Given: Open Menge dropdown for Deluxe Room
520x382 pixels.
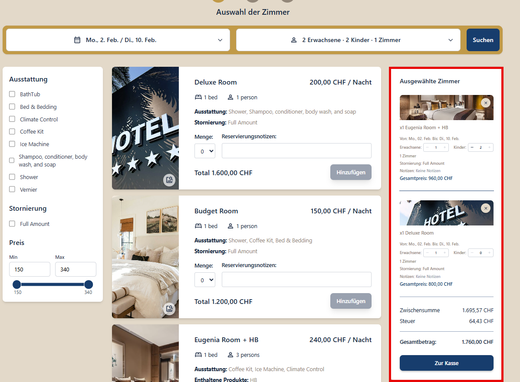Looking at the screenshot, I should [x=205, y=151].
